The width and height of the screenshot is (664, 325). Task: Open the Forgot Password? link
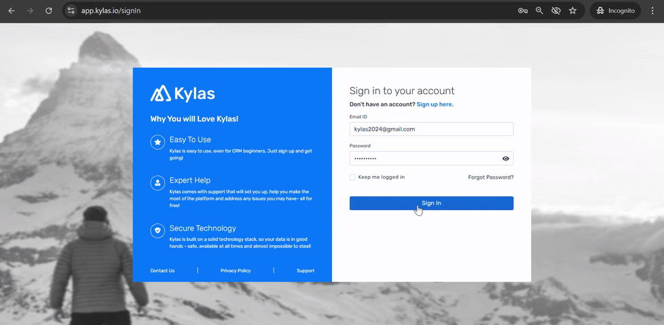(491, 177)
